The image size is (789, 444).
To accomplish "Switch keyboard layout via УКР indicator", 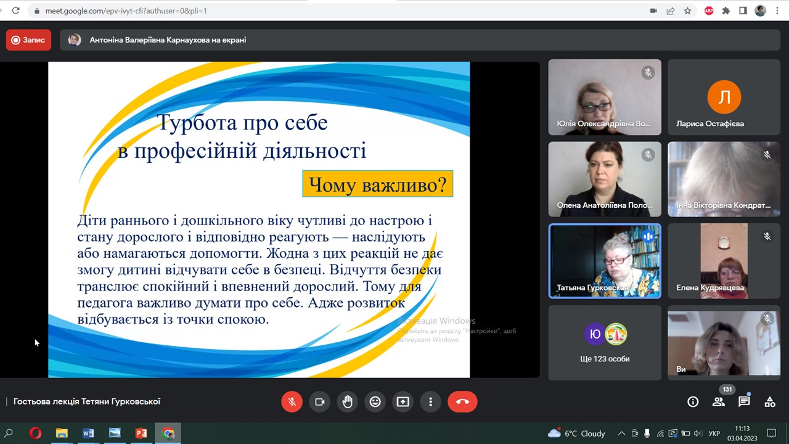I will [714, 433].
